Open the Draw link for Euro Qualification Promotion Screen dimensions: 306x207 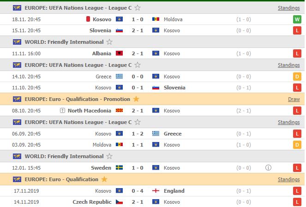[294, 99]
